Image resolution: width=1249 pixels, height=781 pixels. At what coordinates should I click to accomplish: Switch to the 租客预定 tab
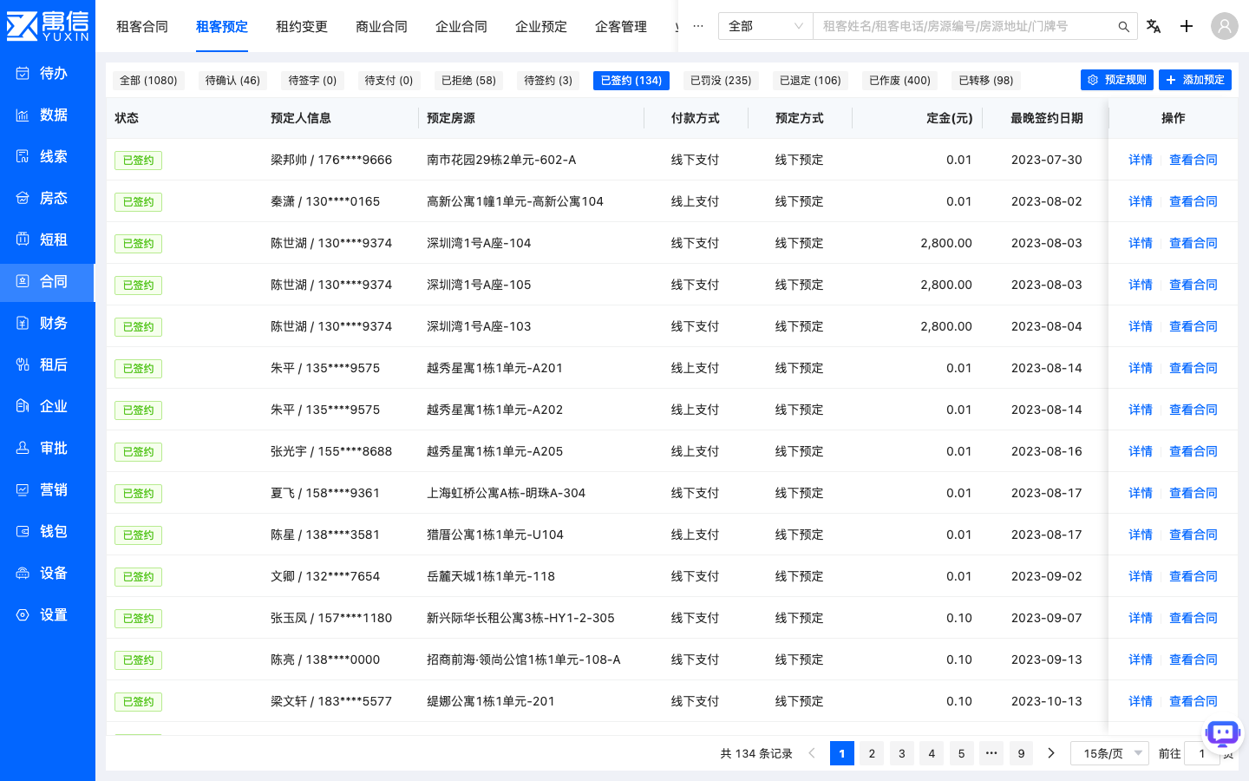[222, 27]
